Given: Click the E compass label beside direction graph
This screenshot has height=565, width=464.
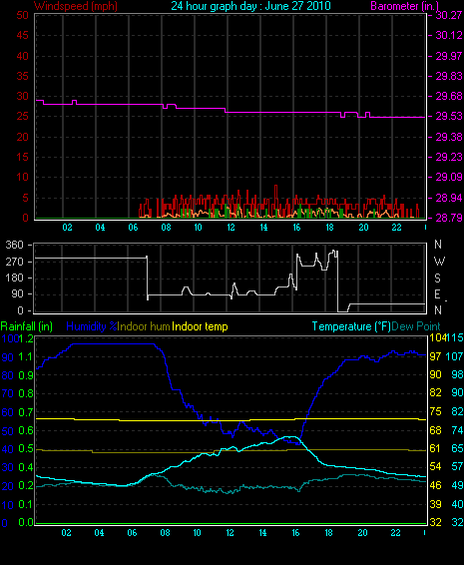Looking at the screenshot, I should click(437, 294).
